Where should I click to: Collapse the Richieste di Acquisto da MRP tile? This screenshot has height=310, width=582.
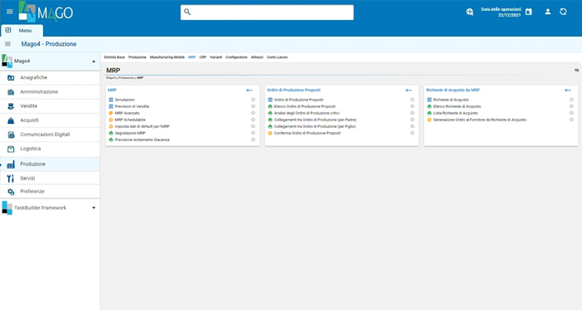(x=568, y=90)
